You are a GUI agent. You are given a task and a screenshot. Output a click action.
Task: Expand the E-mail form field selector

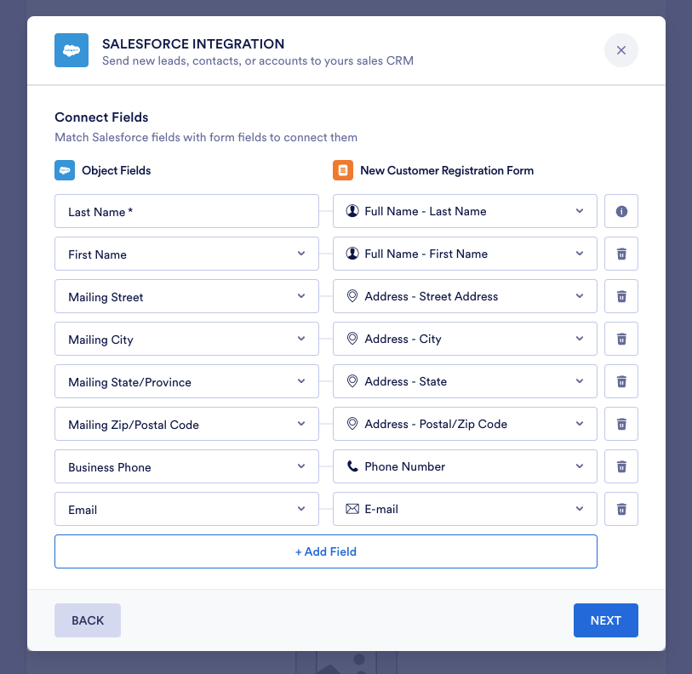tap(465, 509)
